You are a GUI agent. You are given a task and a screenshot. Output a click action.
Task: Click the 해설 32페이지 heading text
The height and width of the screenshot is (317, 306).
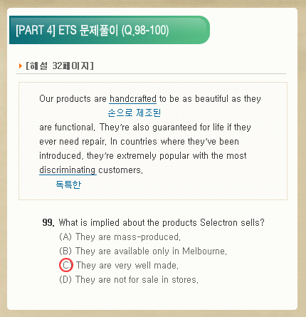pos(60,66)
